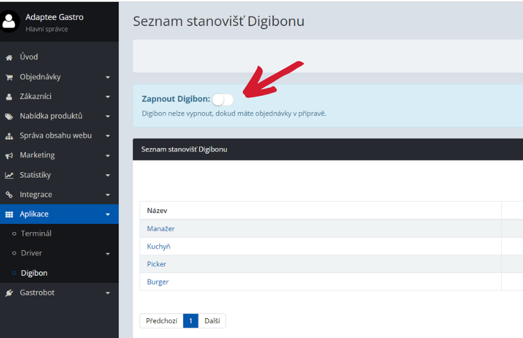Expand Správa obsahu webu arrow
523x338 pixels.
click(108, 136)
